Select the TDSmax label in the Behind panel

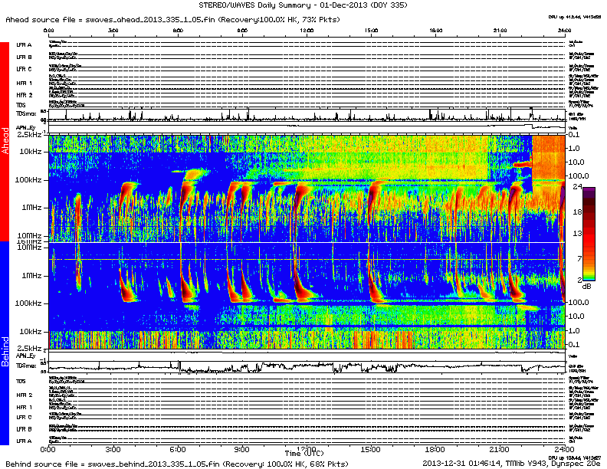pyautogui.click(x=25, y=368)
